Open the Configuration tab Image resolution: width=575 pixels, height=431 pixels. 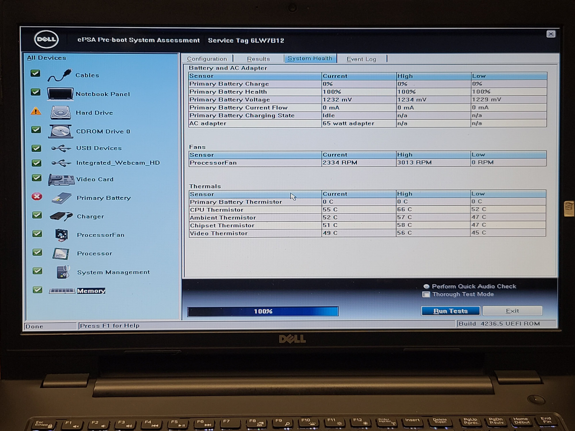click(x=207, y=59)
